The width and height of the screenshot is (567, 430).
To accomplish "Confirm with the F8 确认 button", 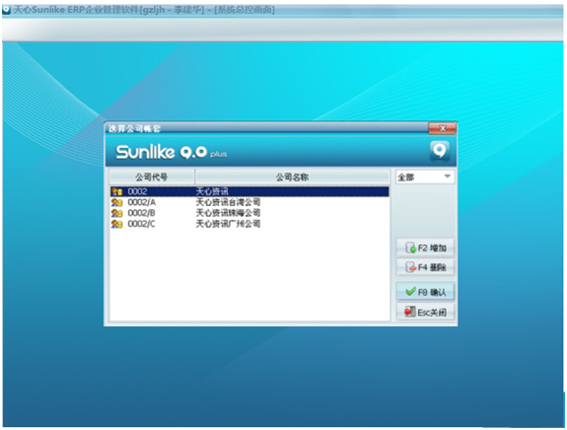I will tap(426, 292).
